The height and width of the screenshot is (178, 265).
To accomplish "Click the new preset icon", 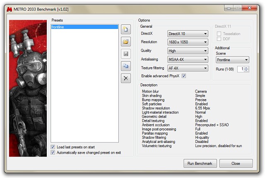I will [126, 29].
